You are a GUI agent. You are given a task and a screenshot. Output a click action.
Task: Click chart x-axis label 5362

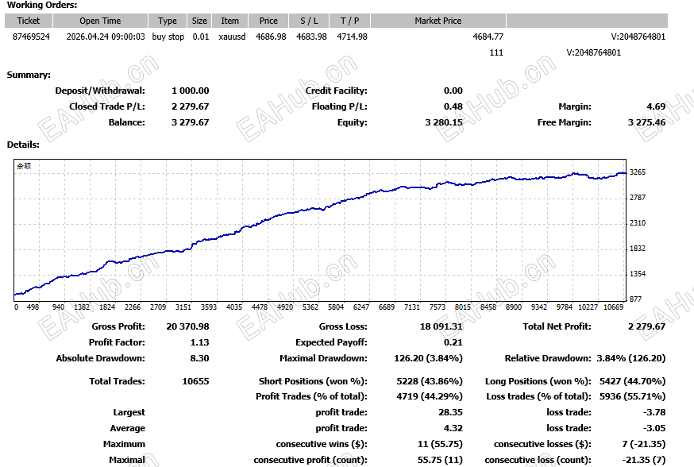[x=310, y=307]
